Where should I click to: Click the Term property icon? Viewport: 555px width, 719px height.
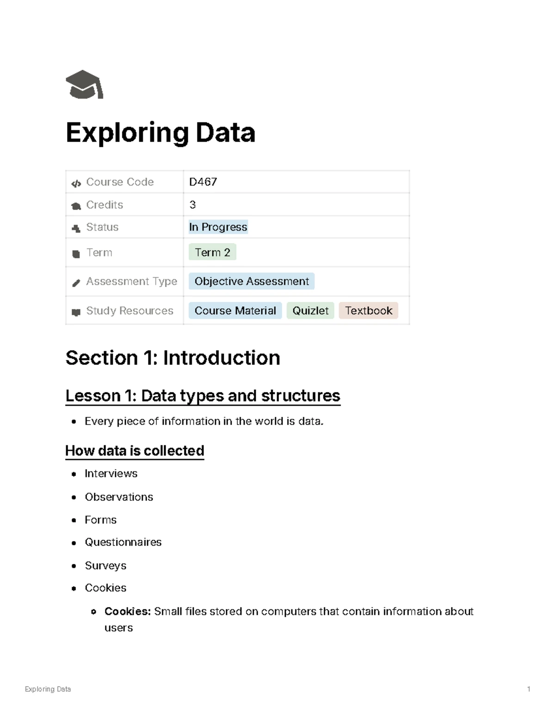tap(76, 254)
